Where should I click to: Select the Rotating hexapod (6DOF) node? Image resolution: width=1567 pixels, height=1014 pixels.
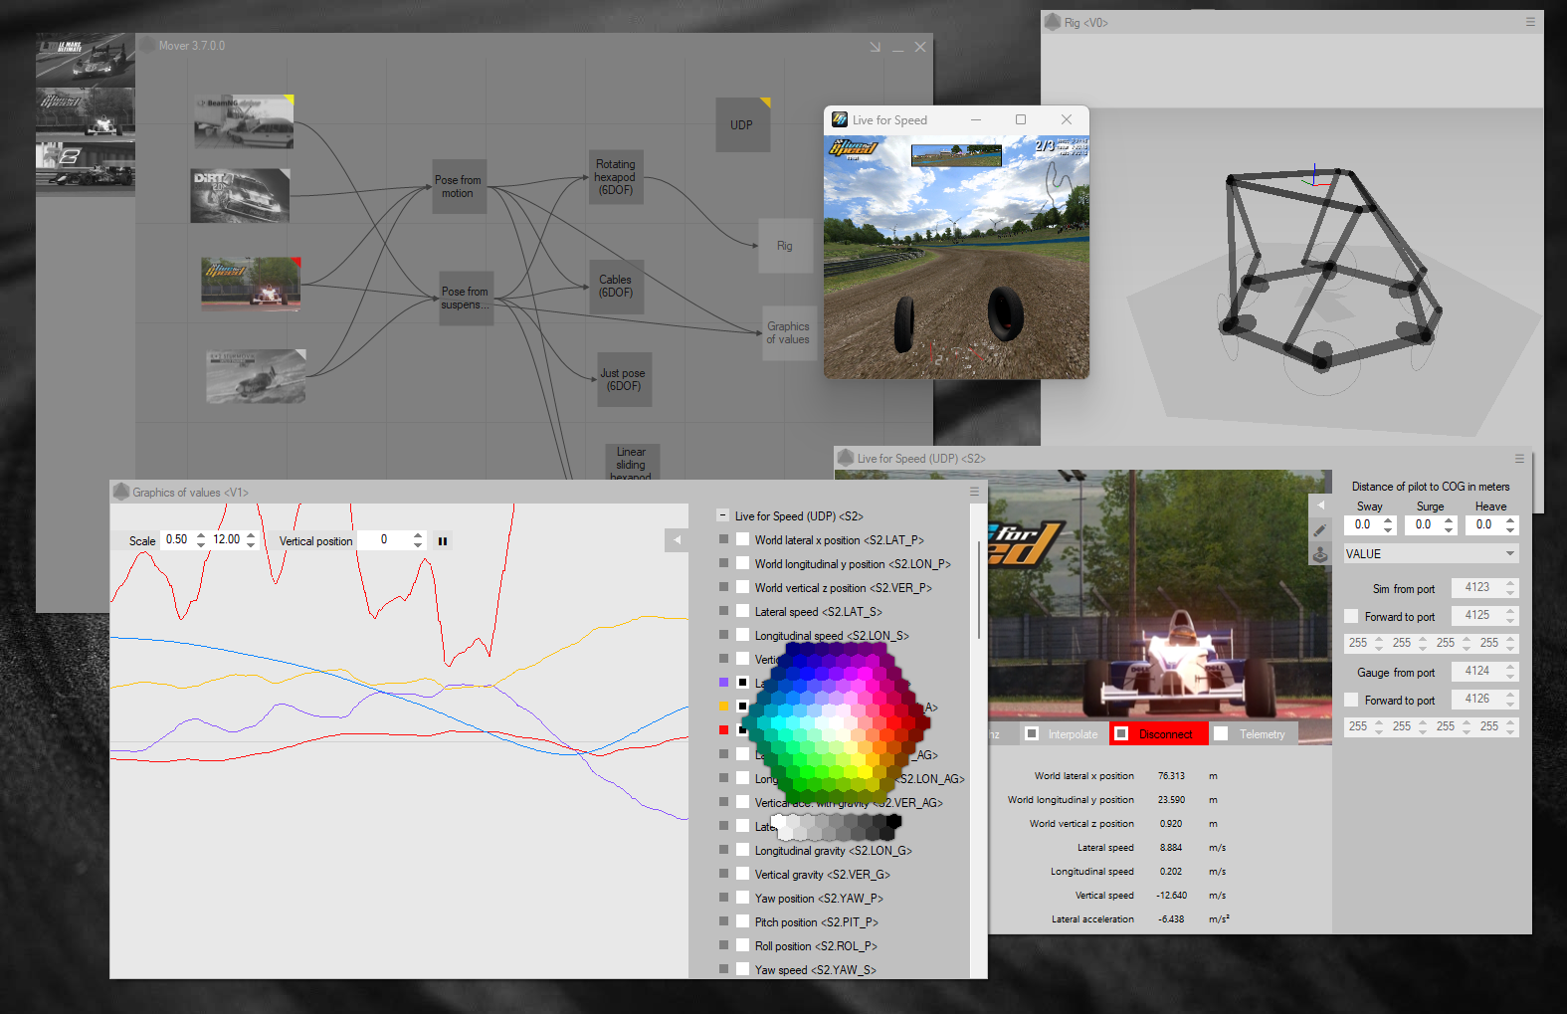point(615,177)
